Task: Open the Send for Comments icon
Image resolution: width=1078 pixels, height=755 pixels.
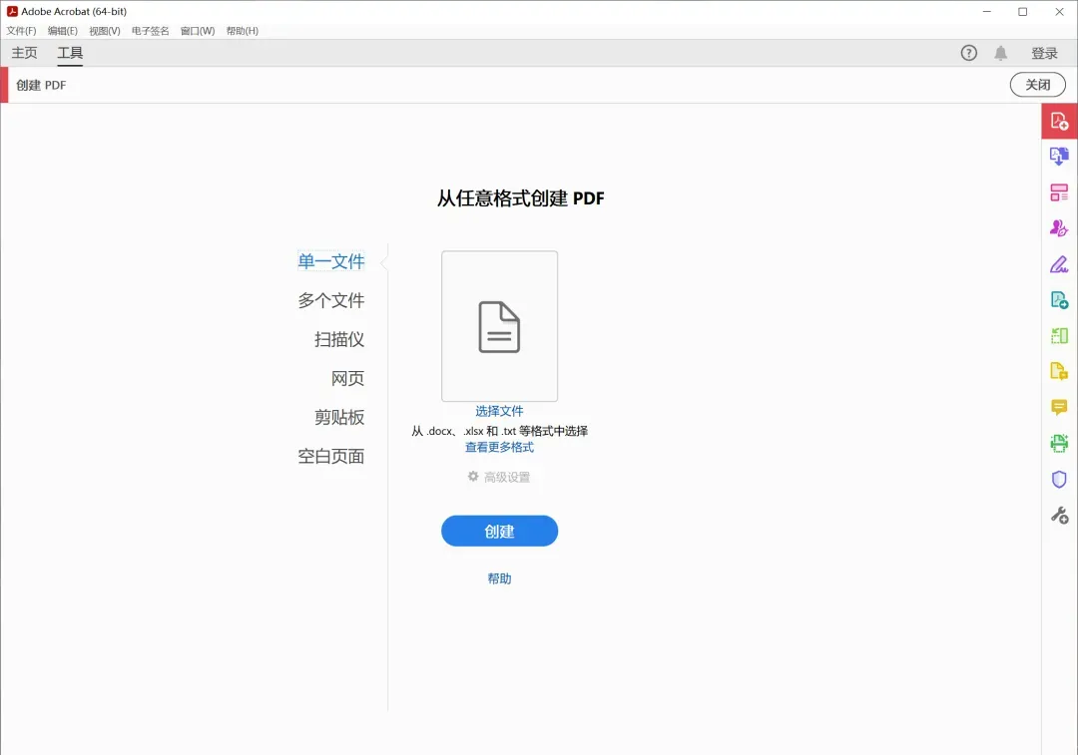Action: tap(1059, 372)
